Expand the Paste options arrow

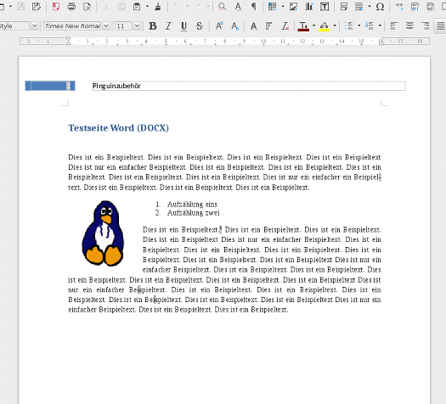pos(147,6)
